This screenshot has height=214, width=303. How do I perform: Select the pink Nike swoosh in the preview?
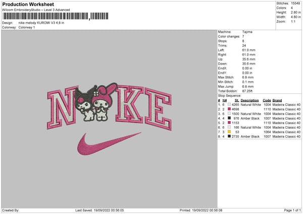pos(109,144)
